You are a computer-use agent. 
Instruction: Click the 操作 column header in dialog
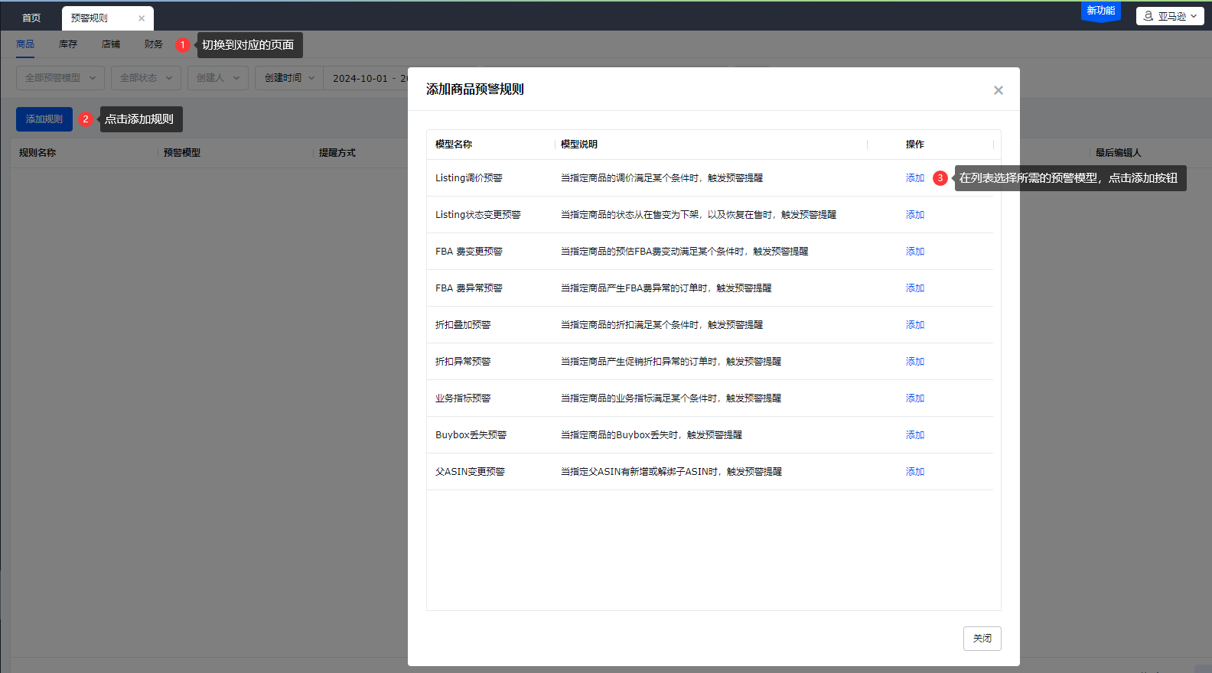915,145
